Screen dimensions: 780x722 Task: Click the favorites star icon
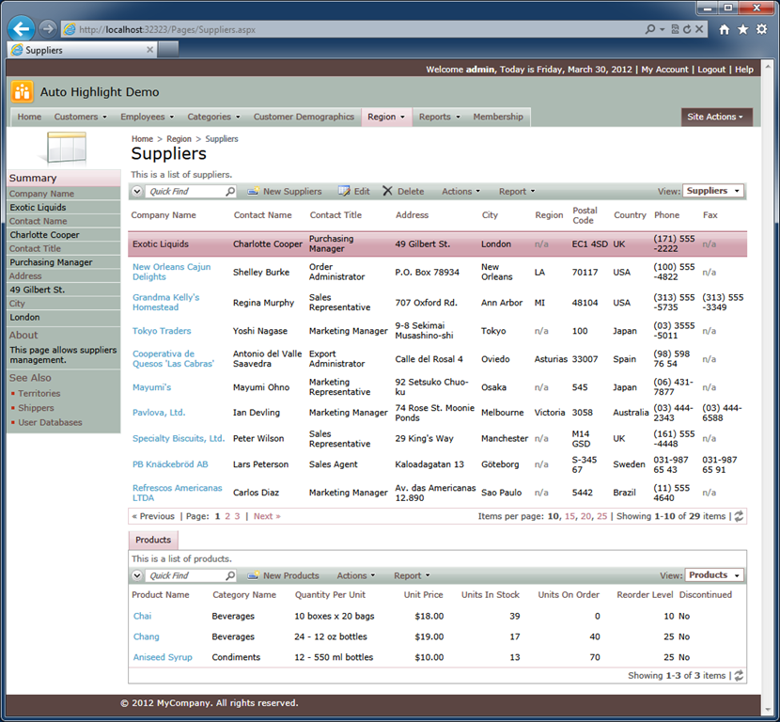742,29
